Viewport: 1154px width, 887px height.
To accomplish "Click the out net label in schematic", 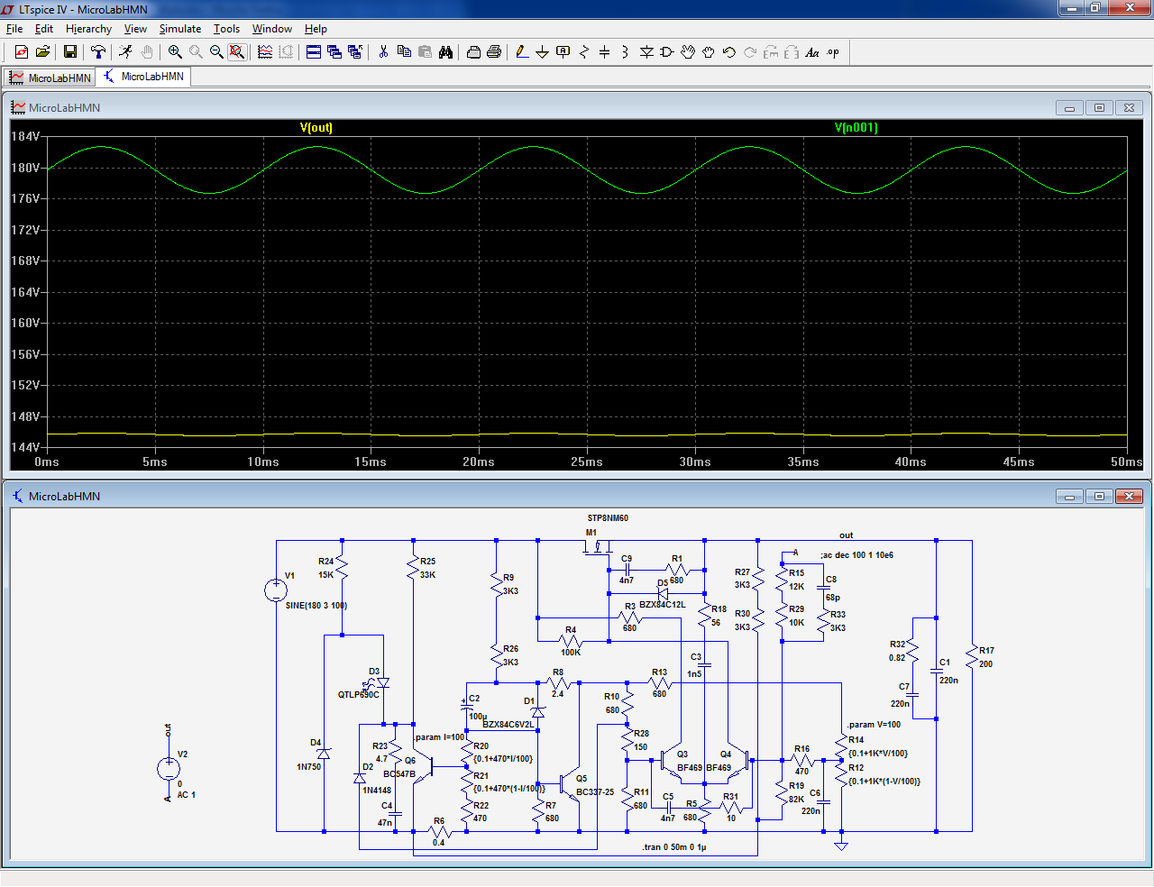I will [x=847, y=535].
